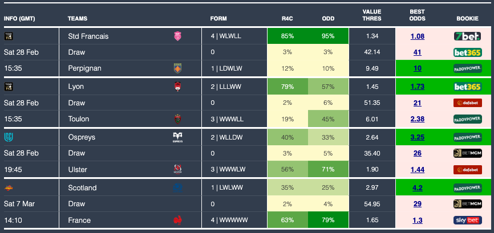Click the Top 14 league icon beside Lyon
The image size is (494, 233).
8,87
